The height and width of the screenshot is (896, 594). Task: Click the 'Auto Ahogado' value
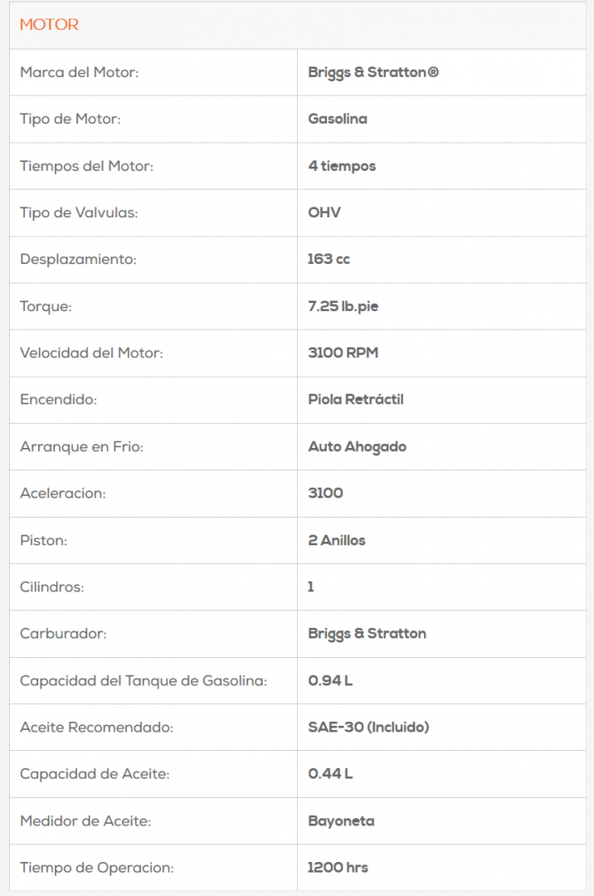pos(358,446)
